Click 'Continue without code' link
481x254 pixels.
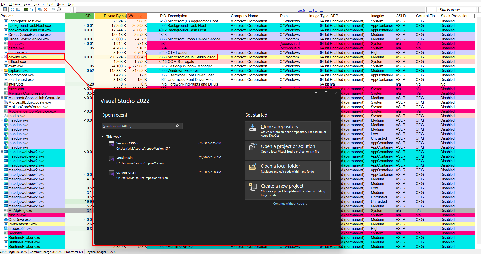(290, 204)
